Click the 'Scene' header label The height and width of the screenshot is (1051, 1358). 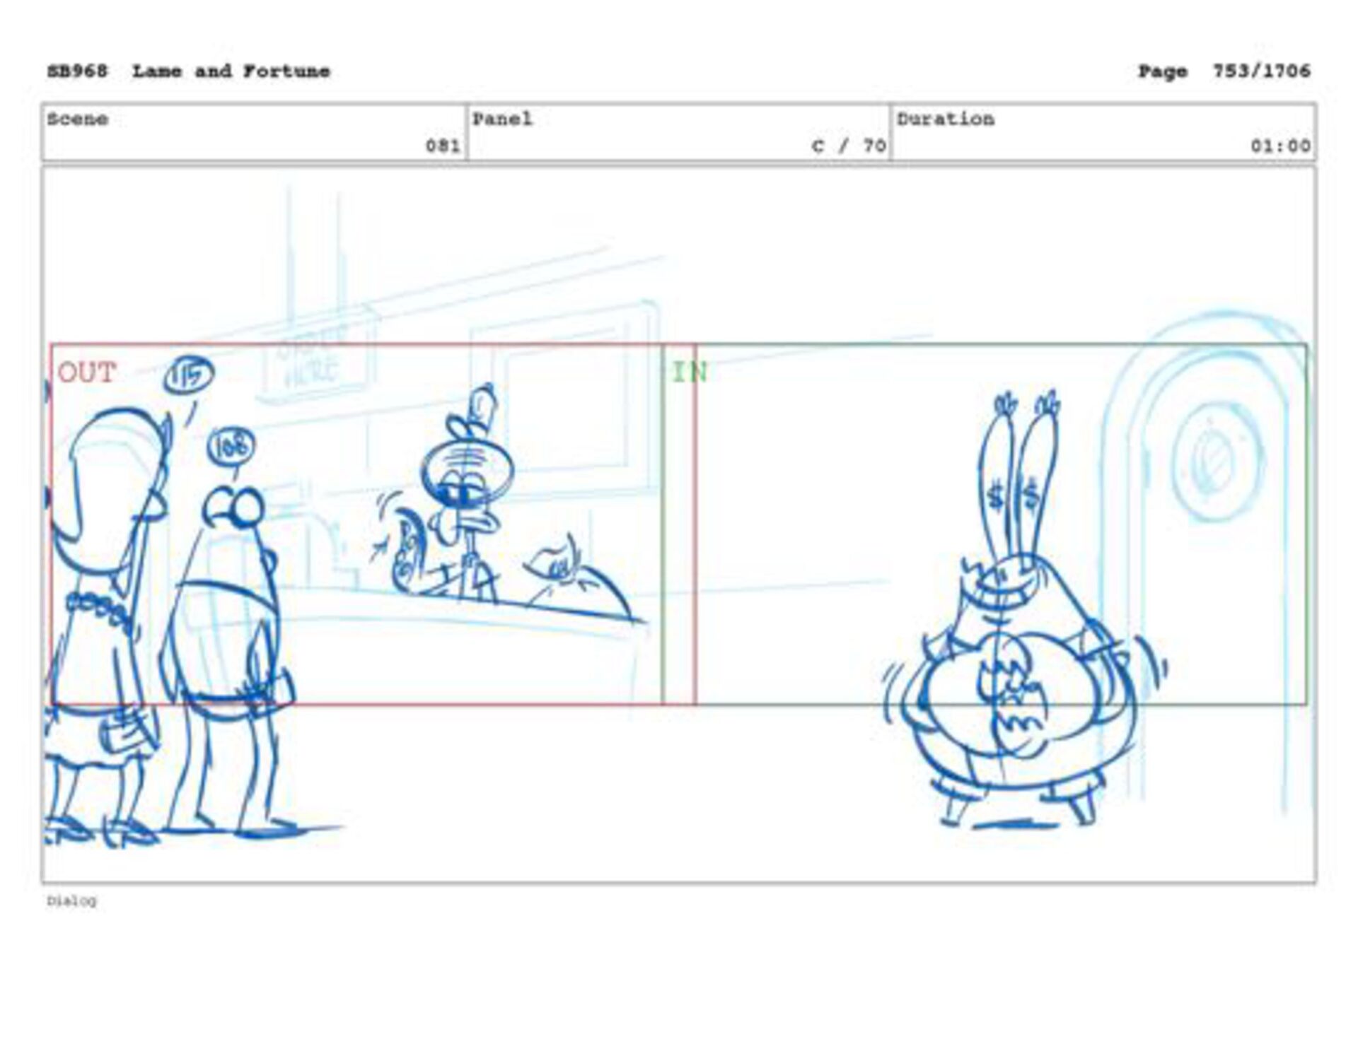(x=78, y=119)
